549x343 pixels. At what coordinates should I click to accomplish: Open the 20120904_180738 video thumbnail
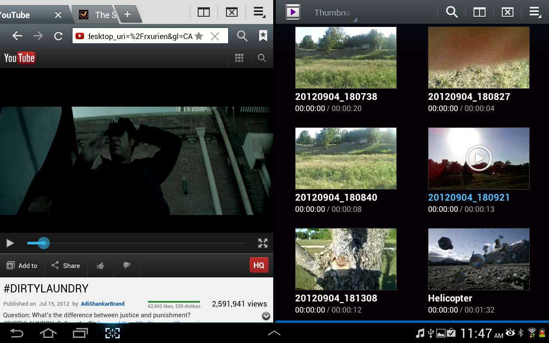pyautogui.click(x=346, y=58)
